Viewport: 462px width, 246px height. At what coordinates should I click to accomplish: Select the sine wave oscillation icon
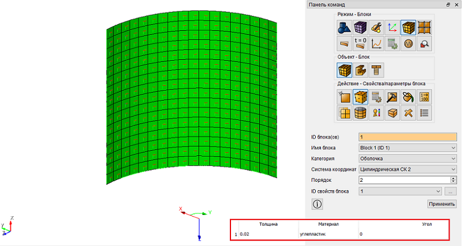pos(408,44)
